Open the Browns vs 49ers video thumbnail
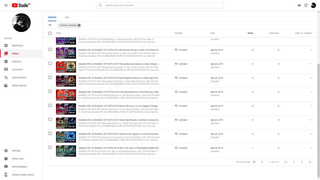Image resolution: width=320 pixels, height=180 pixels. point(66,95)
